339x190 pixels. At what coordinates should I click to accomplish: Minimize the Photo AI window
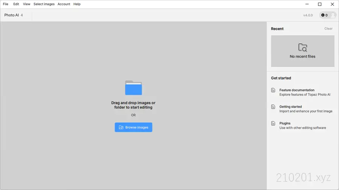307,4
